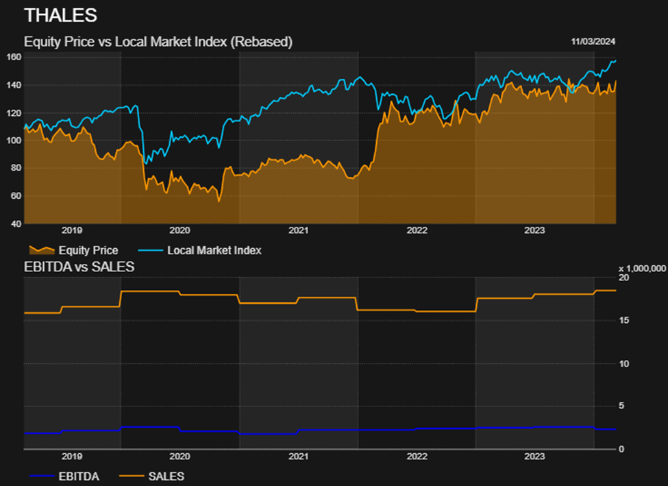The width and height of the screenshot is (668, 486).
Task: Click the SALES line's final step in 2024
Action: coord(606,291)
